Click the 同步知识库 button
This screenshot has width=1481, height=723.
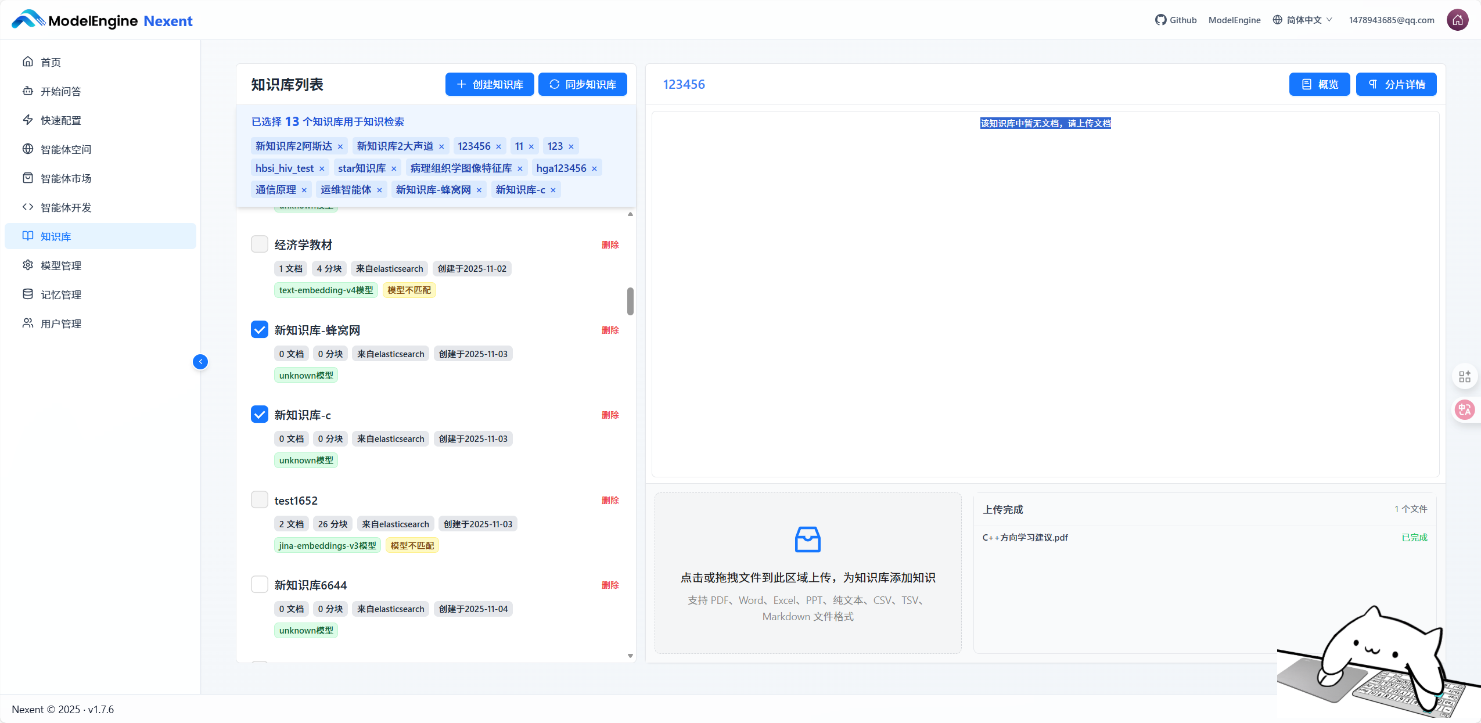582,84
